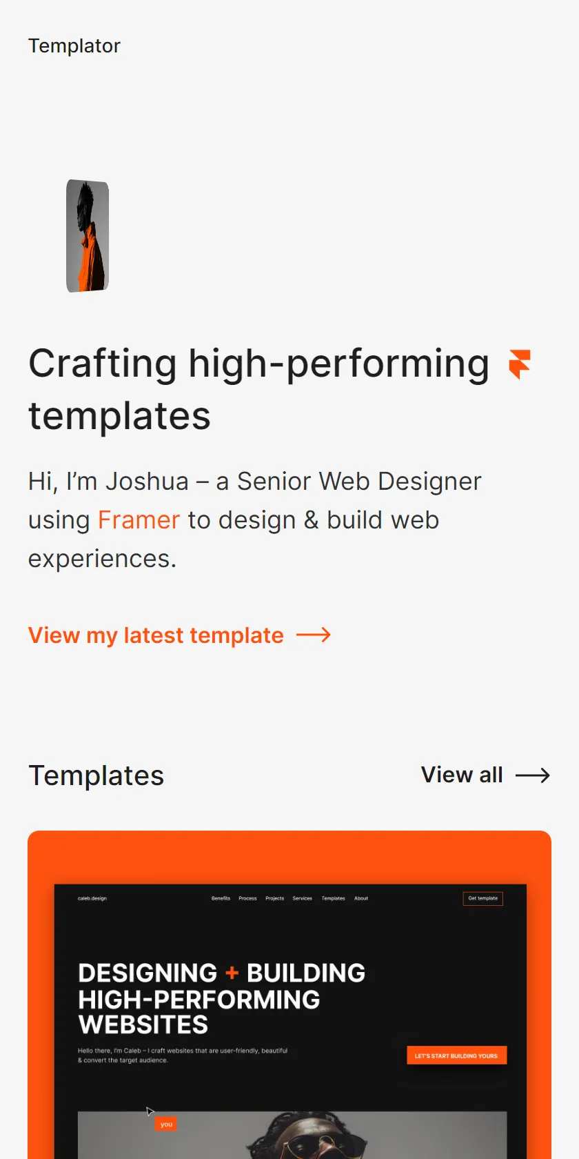
Task: Select Services in preview navigation
Action: click(x=302, y=898)
